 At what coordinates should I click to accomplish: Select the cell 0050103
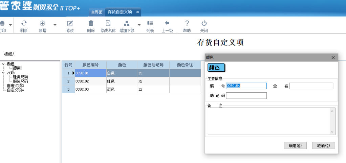coord(91,89)
